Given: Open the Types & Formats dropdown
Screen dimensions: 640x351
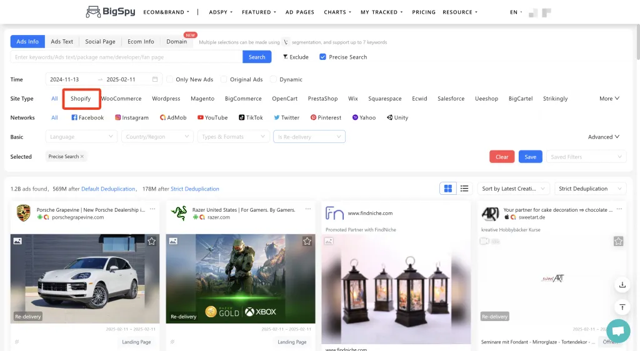Looking at the screenshot, I should [x=233, y=137].
